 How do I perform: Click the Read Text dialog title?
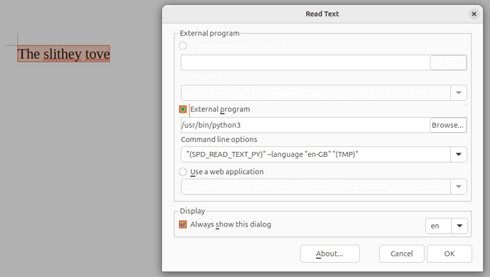pos(322,13)
